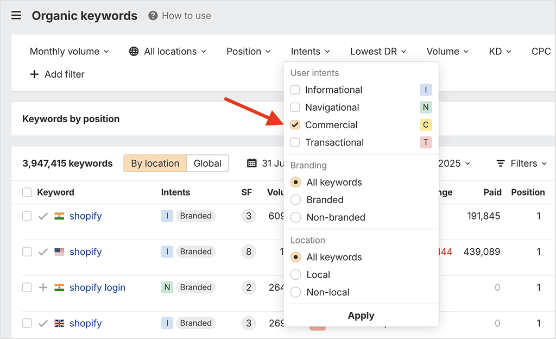Screen dimensions: 556x339
Task: Click the 191,845 paid value
Action: [x=484, y=216]
